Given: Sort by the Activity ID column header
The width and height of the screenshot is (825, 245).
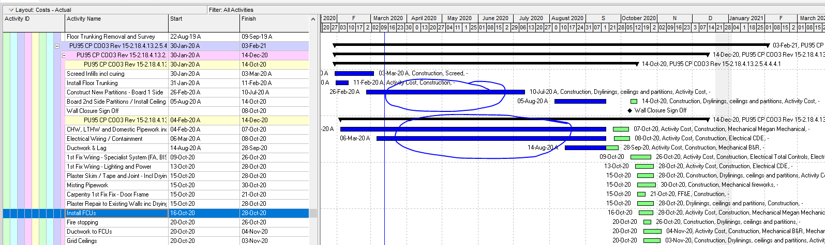Looking at the screenshot, I should coord(33,23).
